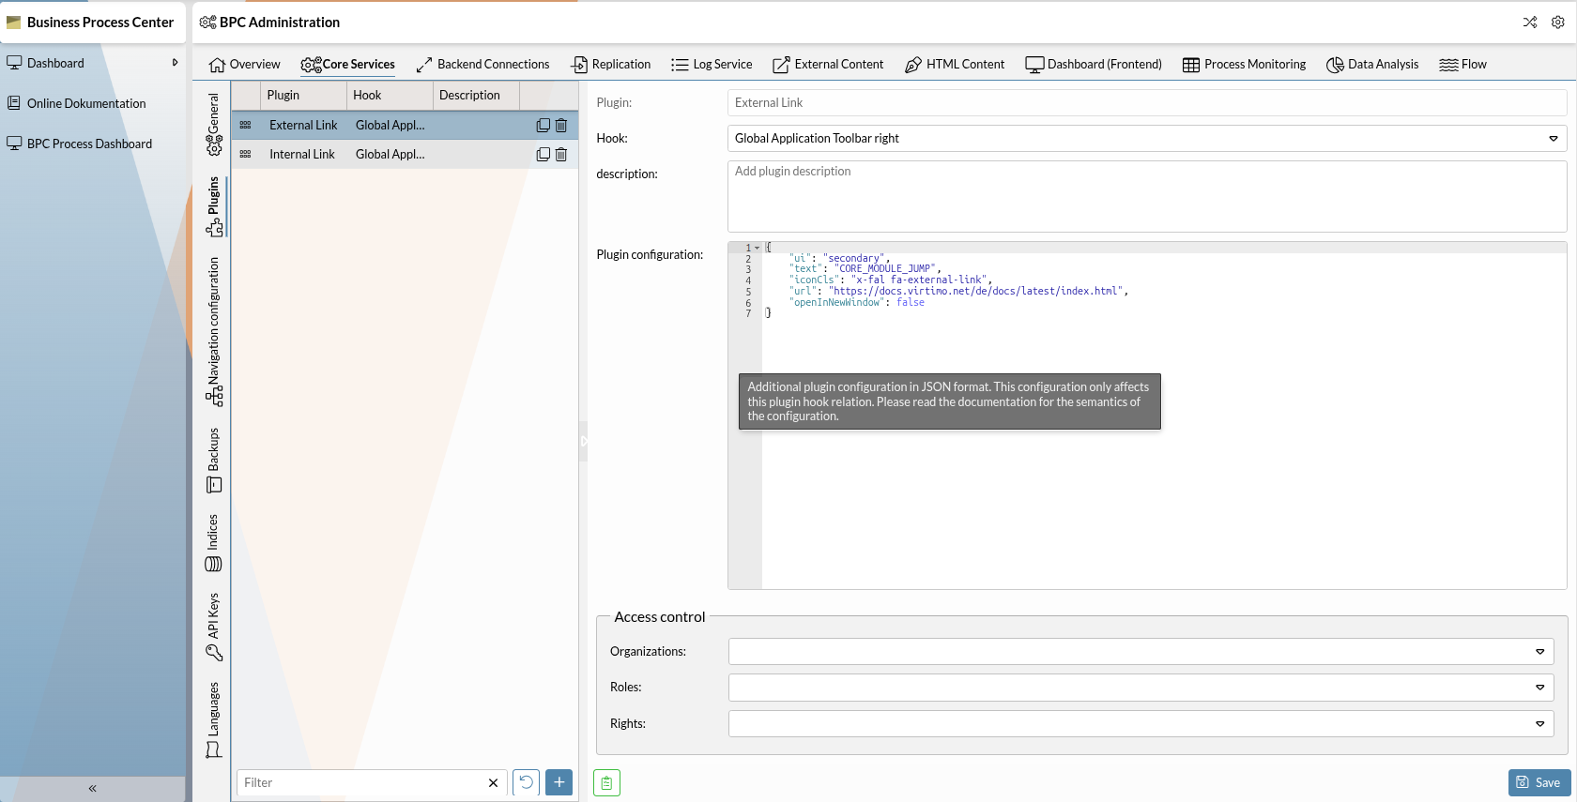The height and width of the screenshot is (802, 1577).
Task: Duplicate the External Link plugin
Action: point(543,125)
